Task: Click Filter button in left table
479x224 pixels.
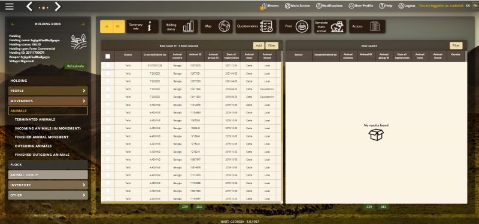Action: click(272, 46)
